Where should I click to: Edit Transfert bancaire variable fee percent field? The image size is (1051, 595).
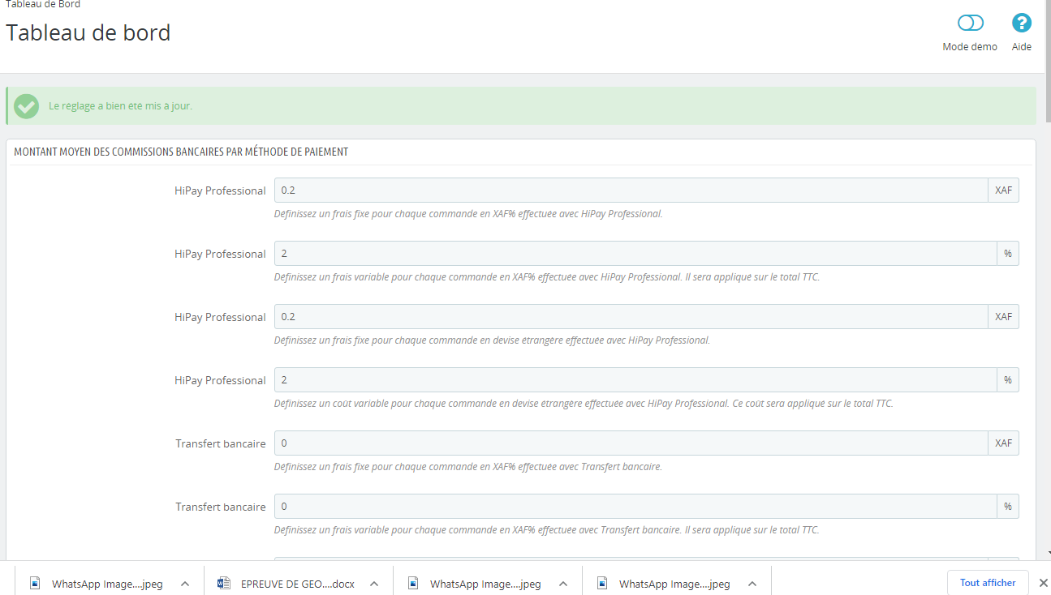click(x=635, y=507)
